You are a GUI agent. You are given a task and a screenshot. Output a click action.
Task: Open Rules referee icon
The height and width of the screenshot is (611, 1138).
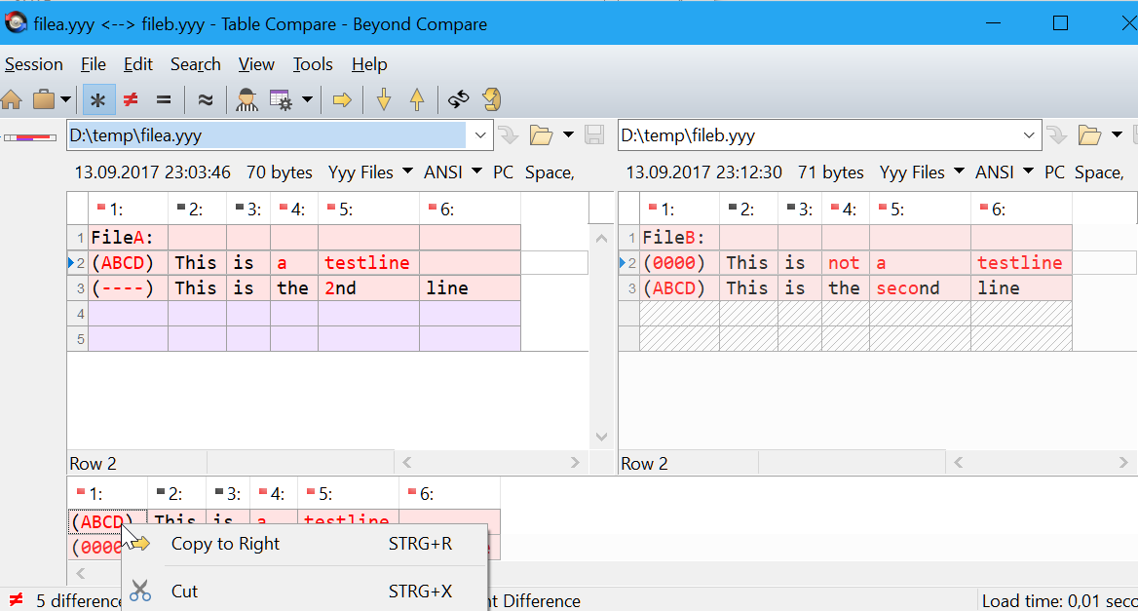click(x=247, y=99)
